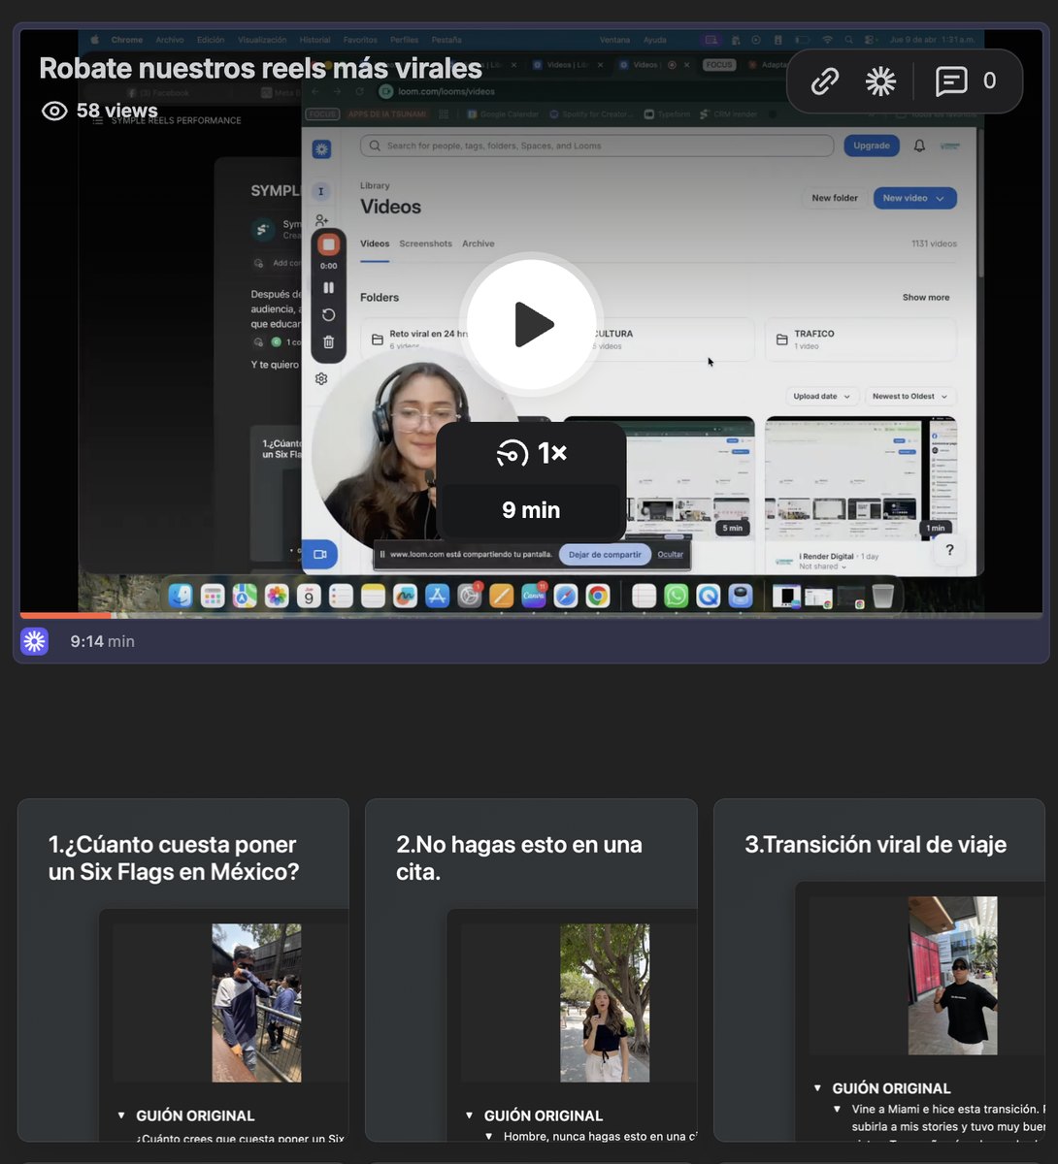Image resolution: width=1058 pixels, height=1164 pixels.
Task: Collapse GUIÓN ORIGINAL toggle in the Transición card
Action: click(817, 1088)
